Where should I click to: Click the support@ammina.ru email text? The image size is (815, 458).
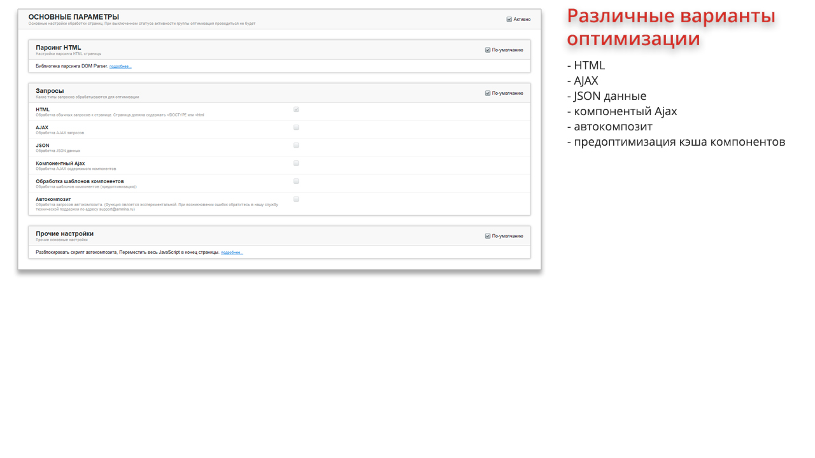[x=116, y=209]
